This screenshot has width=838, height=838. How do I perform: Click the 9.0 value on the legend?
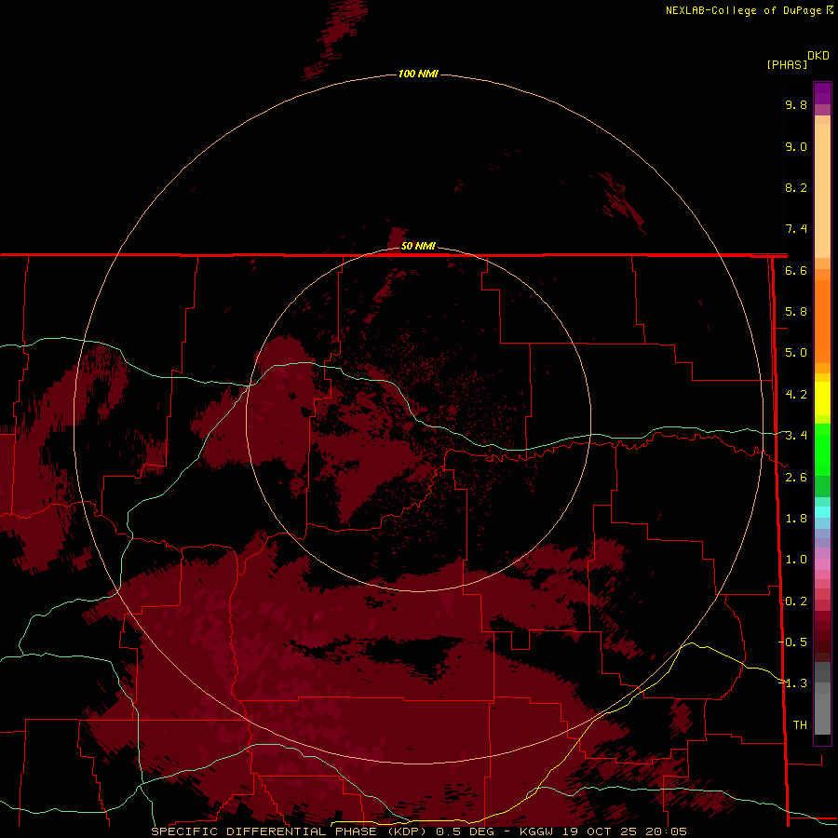click(796, 146)
